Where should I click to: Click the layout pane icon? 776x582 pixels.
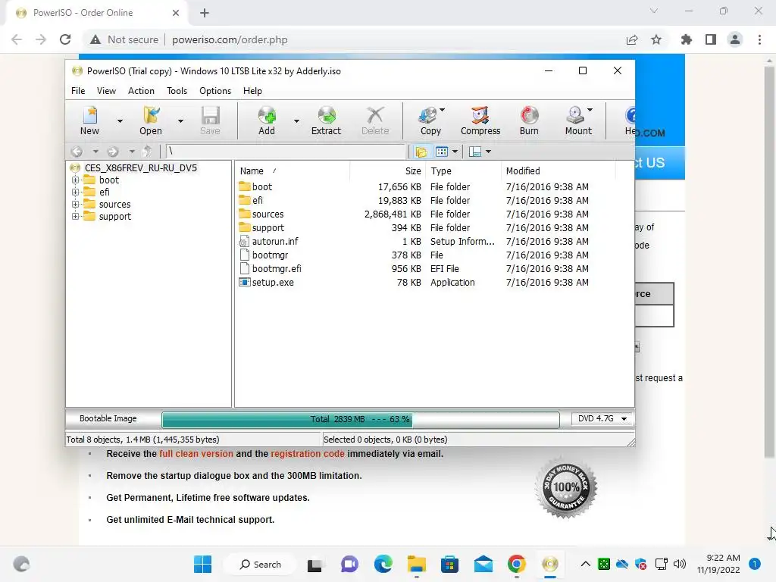click(x=475, y=152)
